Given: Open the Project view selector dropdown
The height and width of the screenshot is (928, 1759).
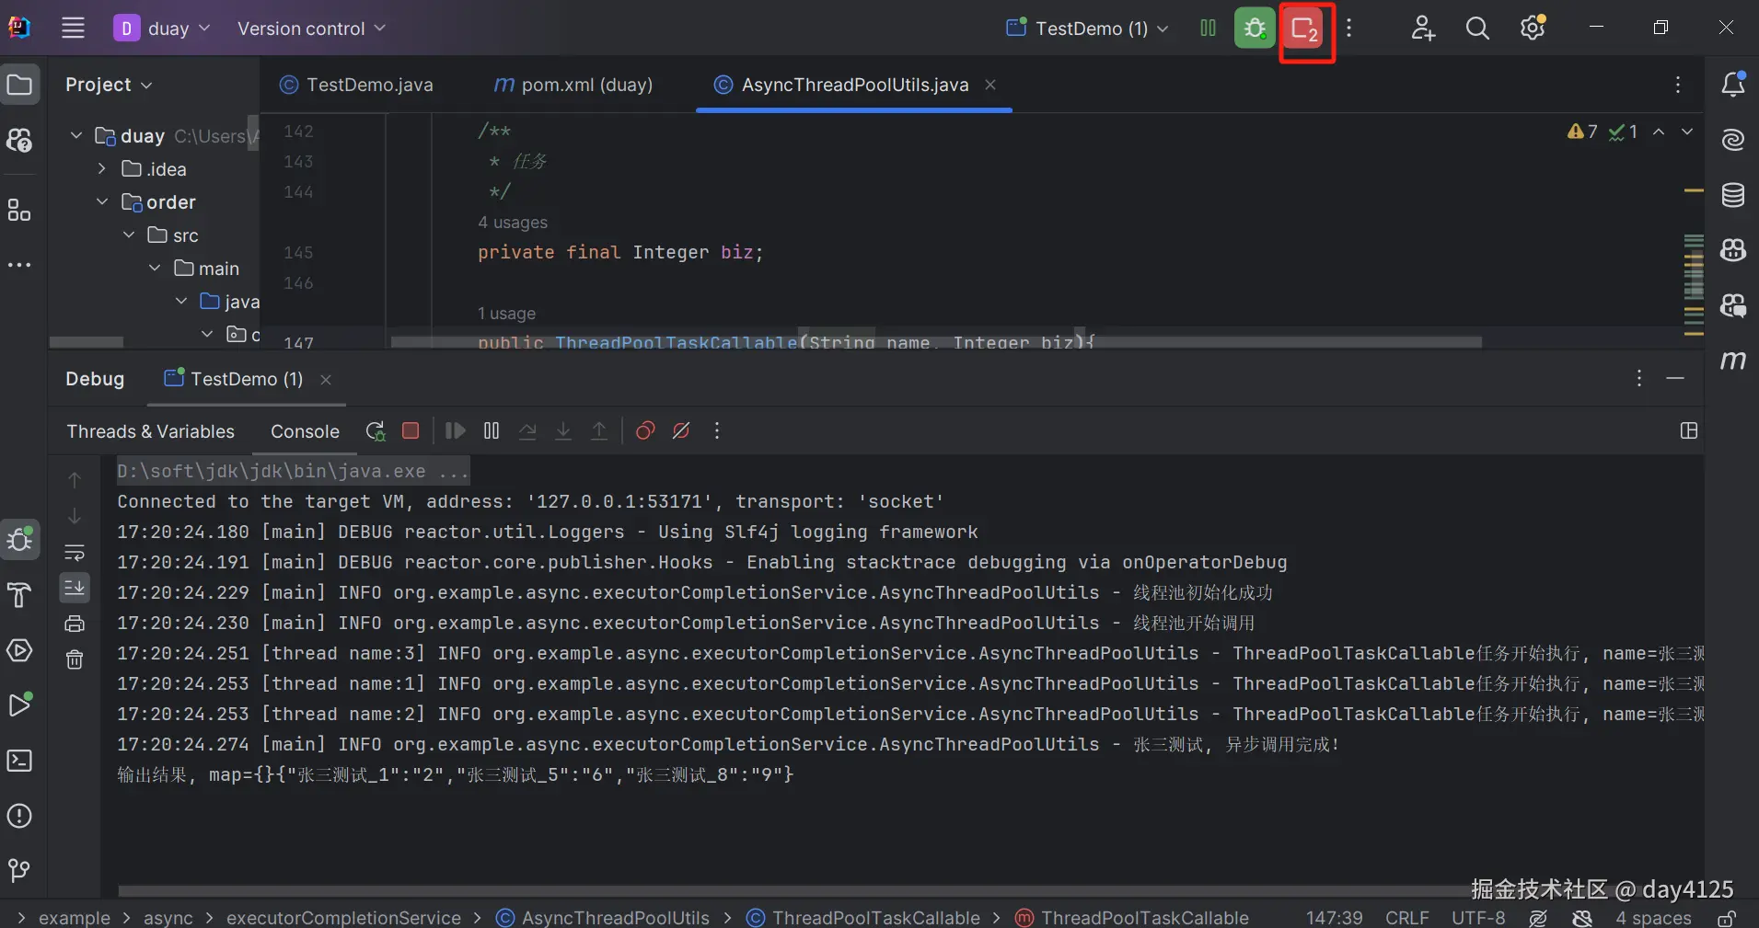Looking at the screenshot, I should tap(108, 85).
